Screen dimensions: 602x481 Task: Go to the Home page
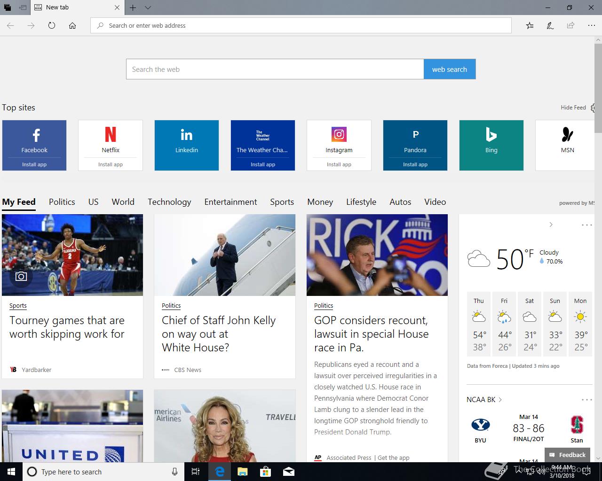(72, 25)
